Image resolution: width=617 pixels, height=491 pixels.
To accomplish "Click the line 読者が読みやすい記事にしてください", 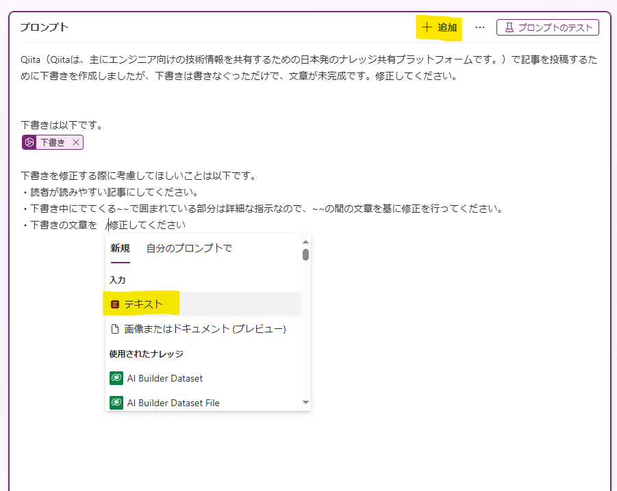I will point(110,192).
